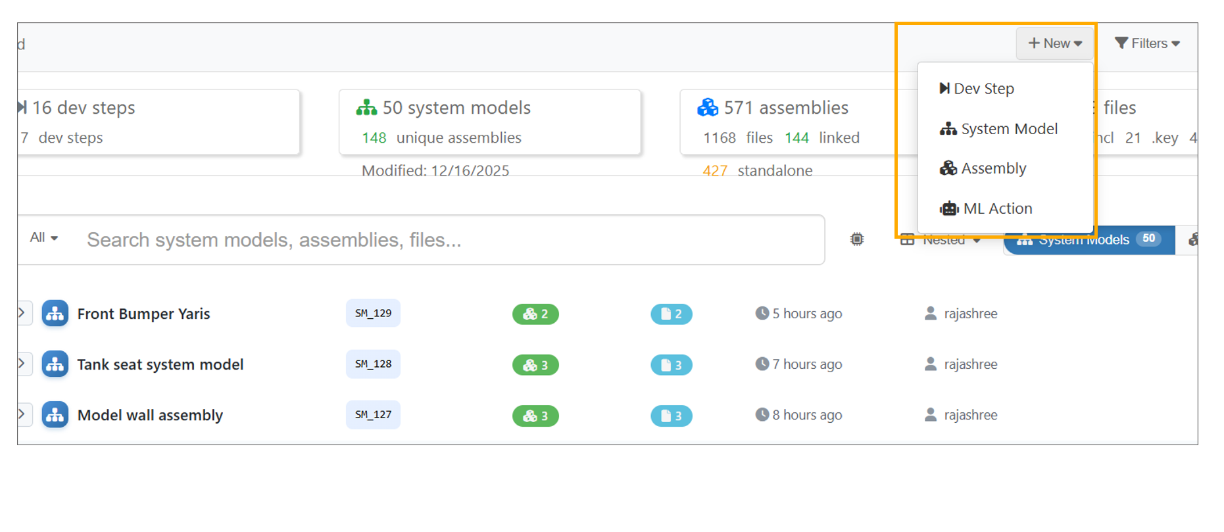Select Dev Step from the New menu
1224x532 pixels.
click(983, 89)
